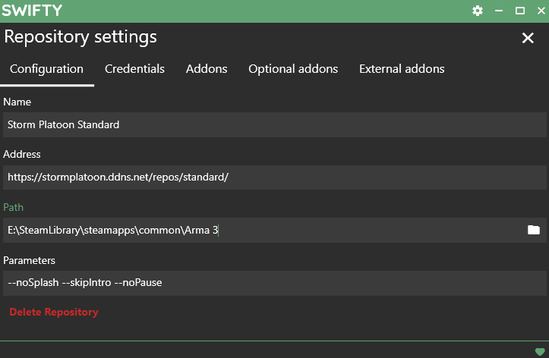Edit the repository Name field
The height and width of the screenshot is (358, 549).
[273, 124]
